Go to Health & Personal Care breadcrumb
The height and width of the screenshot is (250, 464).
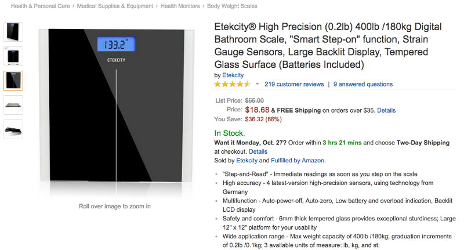[x=40, y=6]
